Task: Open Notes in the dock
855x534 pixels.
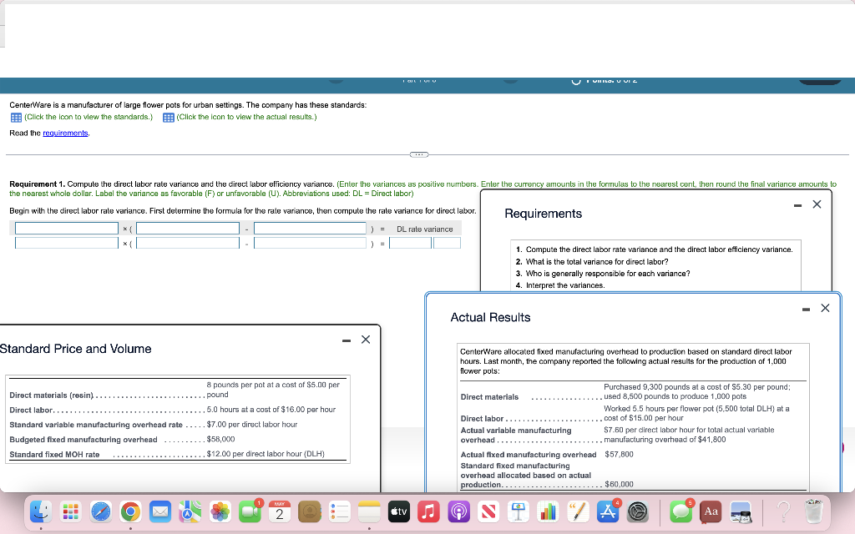Action: point(369,511)
